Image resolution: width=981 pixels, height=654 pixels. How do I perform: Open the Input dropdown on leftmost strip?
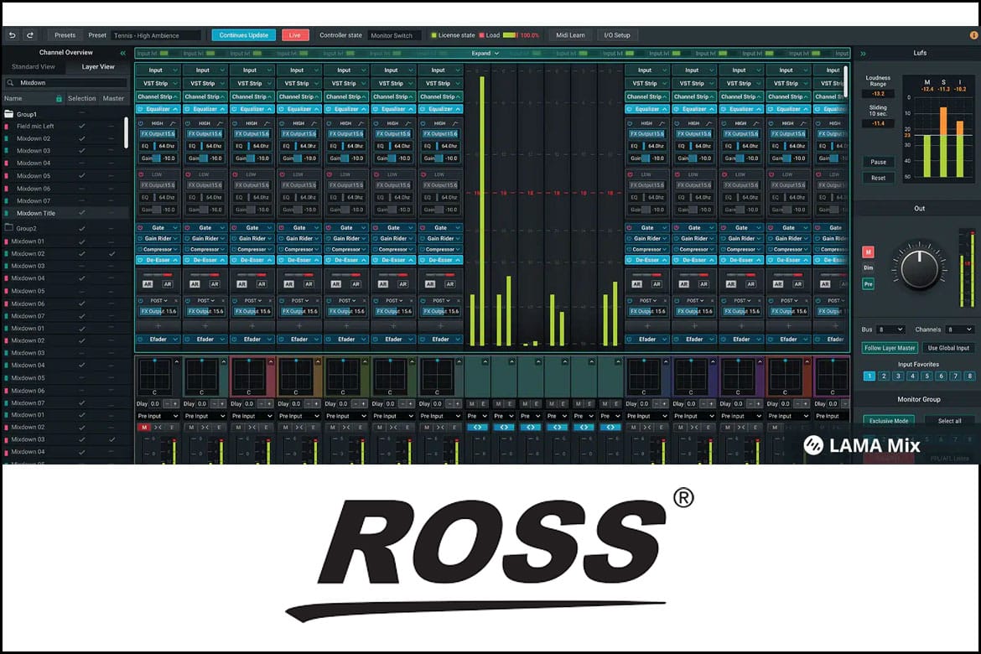[x=158, y=70]
